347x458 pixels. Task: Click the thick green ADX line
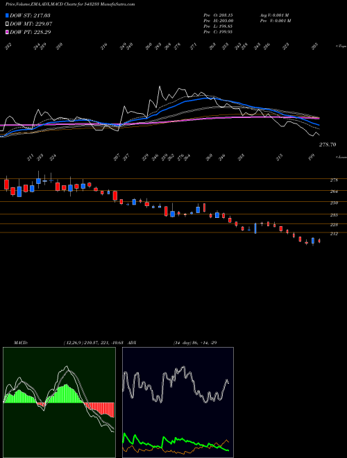tap(176, 441)
